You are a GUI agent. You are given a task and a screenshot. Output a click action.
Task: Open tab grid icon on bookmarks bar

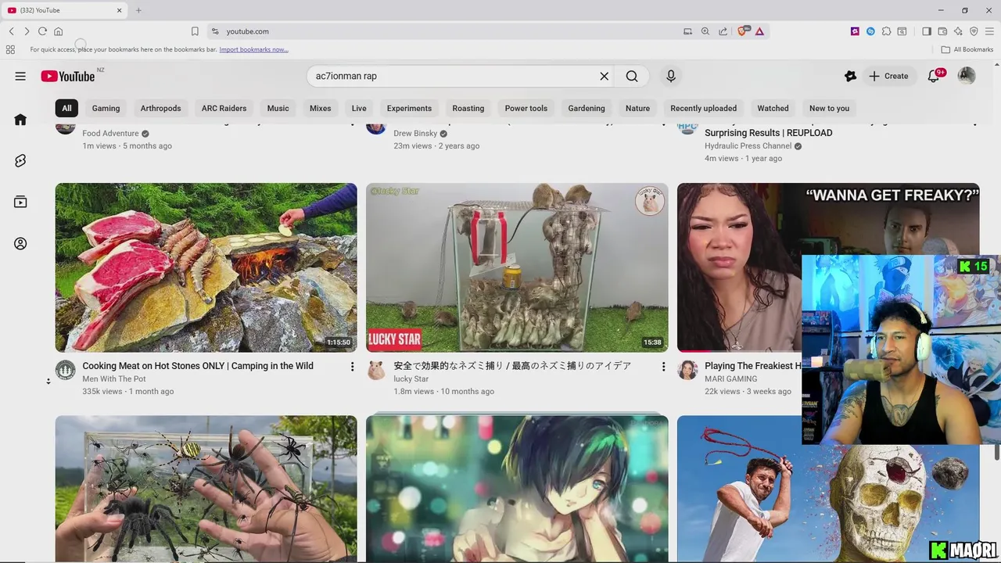pyautogui.click(x=10, y=49)
